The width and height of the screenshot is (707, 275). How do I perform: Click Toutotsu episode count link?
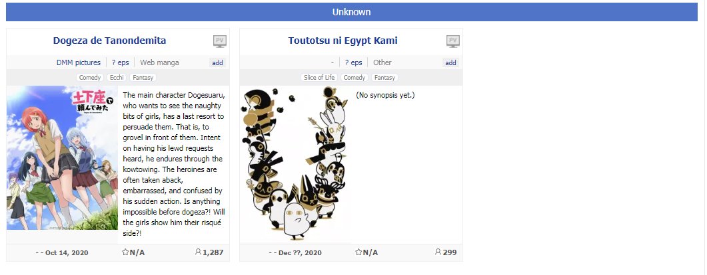(x=353, y=62)
